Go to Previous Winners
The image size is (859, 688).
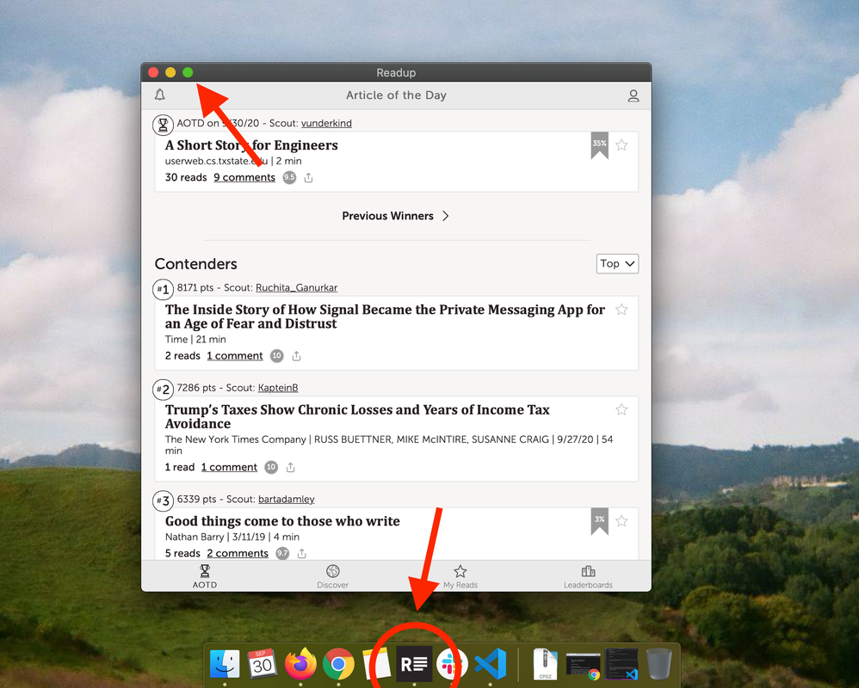[x=388, y=216]
